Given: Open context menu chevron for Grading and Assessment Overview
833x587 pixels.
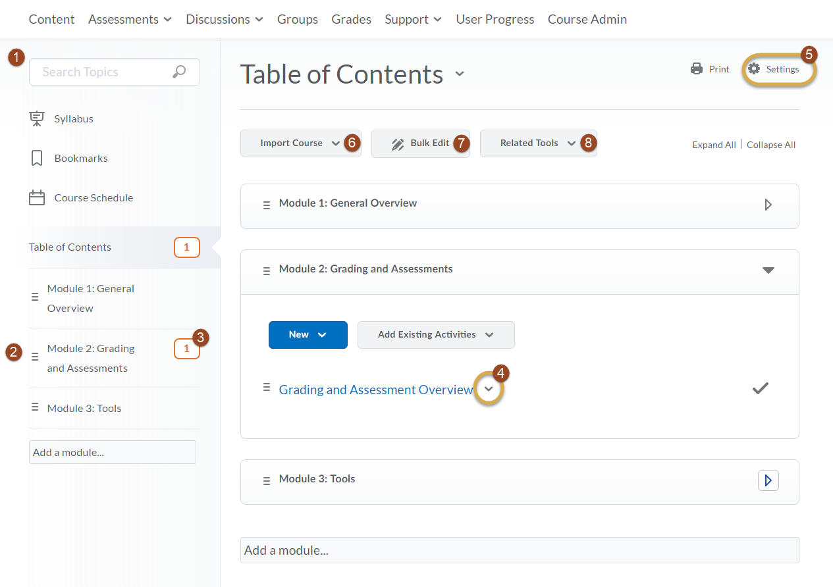Looking at the screenshot, I should (488, 390).
